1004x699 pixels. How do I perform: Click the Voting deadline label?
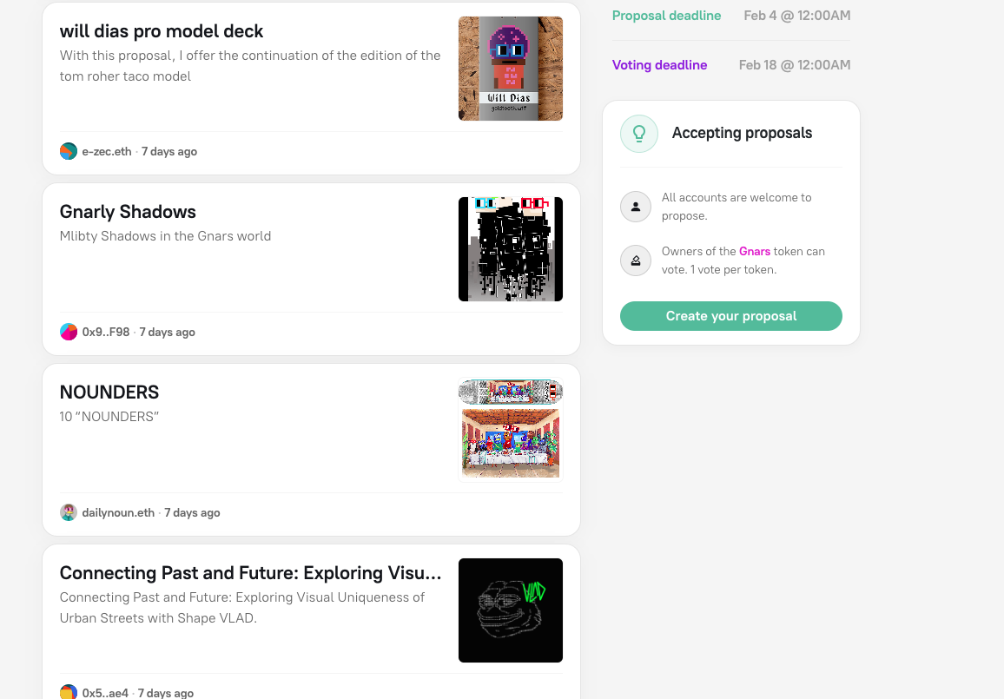point(659,65)
